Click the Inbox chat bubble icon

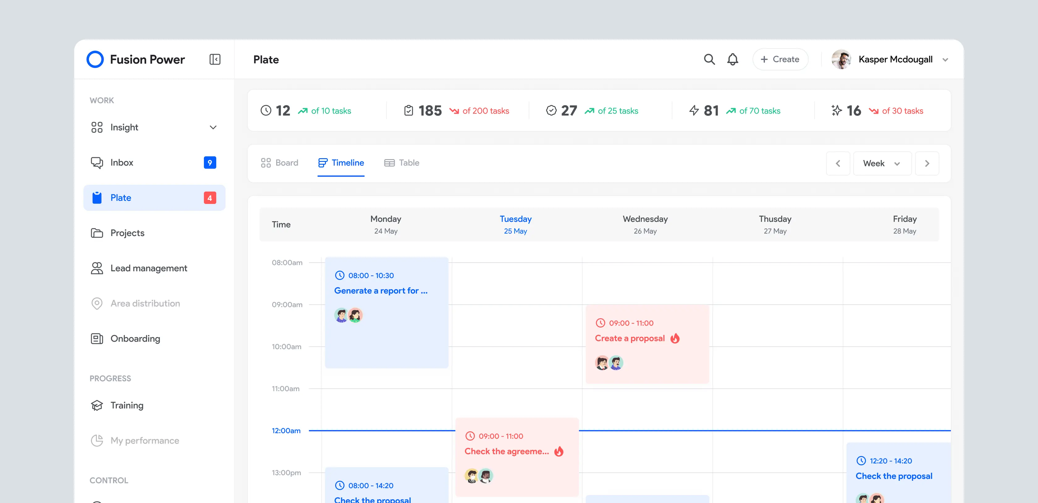97,163
